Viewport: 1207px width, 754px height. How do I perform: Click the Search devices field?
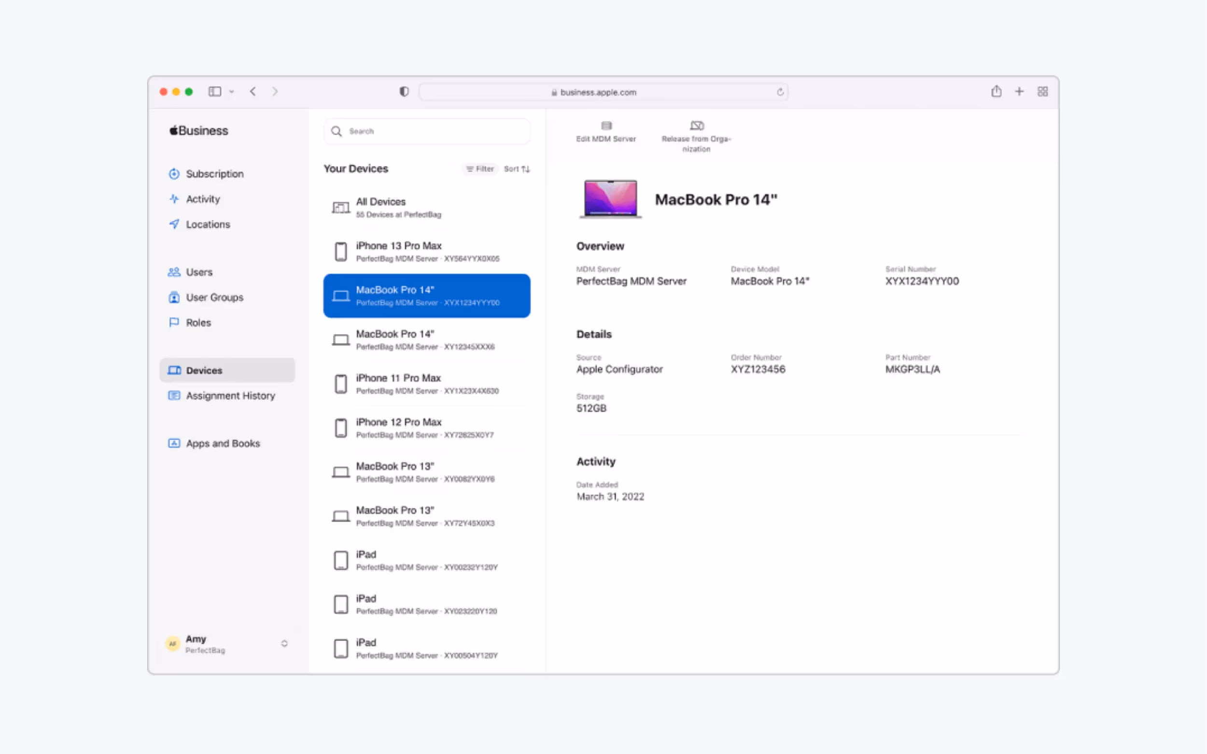[427, 131]
